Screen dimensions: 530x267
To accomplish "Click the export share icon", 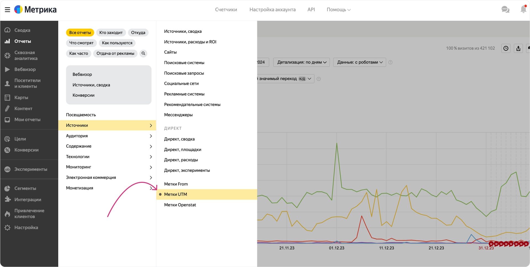I will [x=518, y=48].
